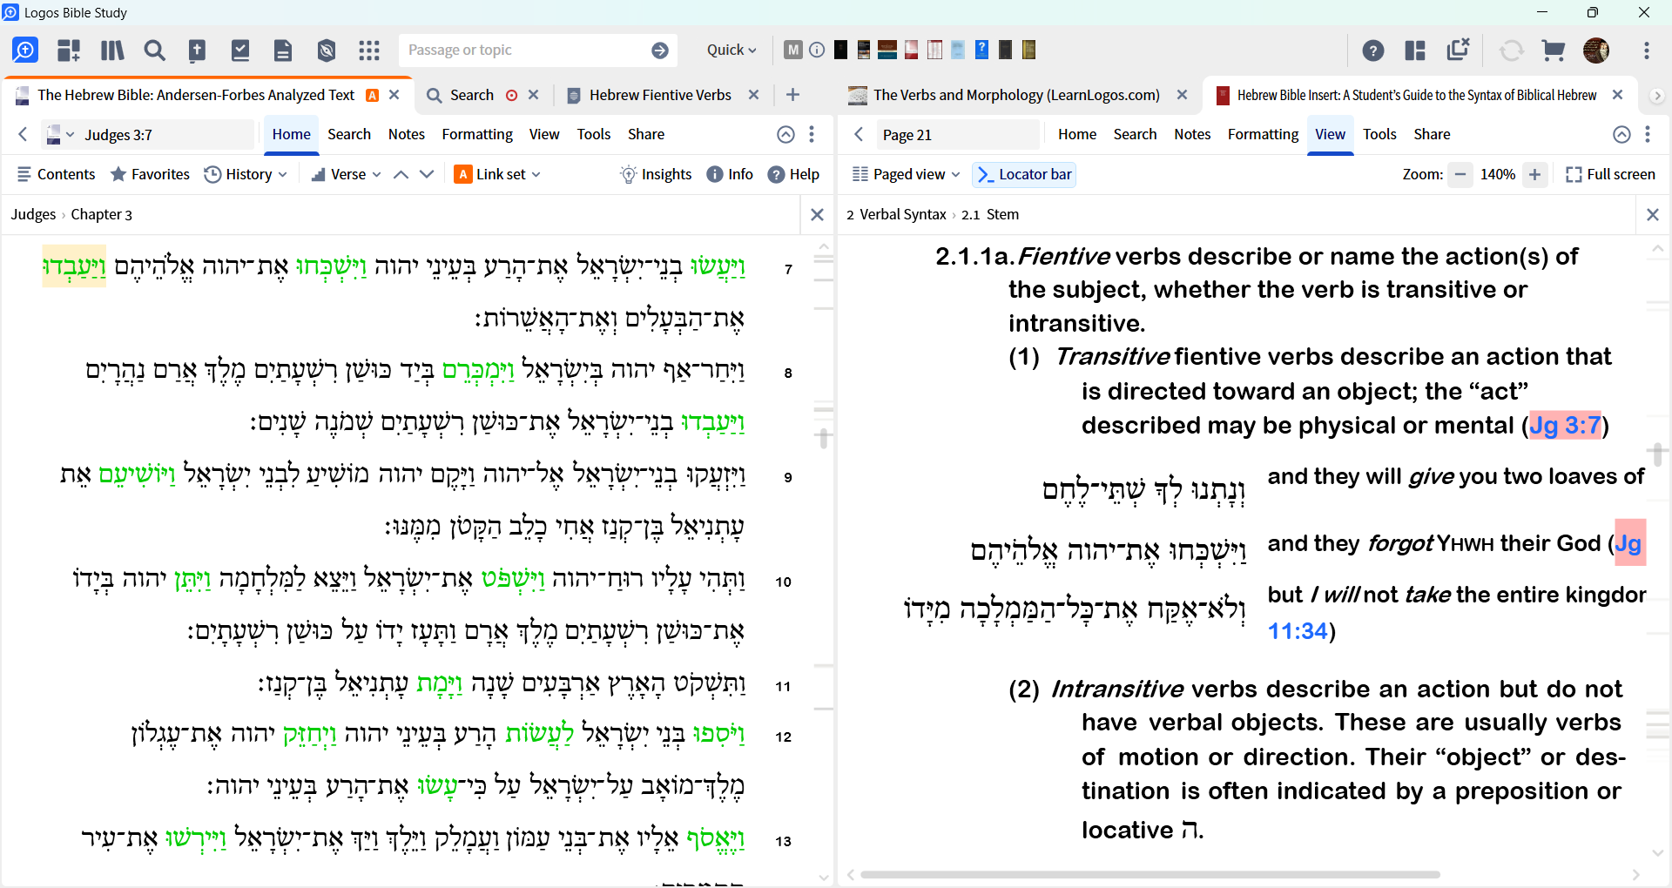1672x888 pixels.
Task: Go to the previous verse with the up chevron
Action: (401, 174)
